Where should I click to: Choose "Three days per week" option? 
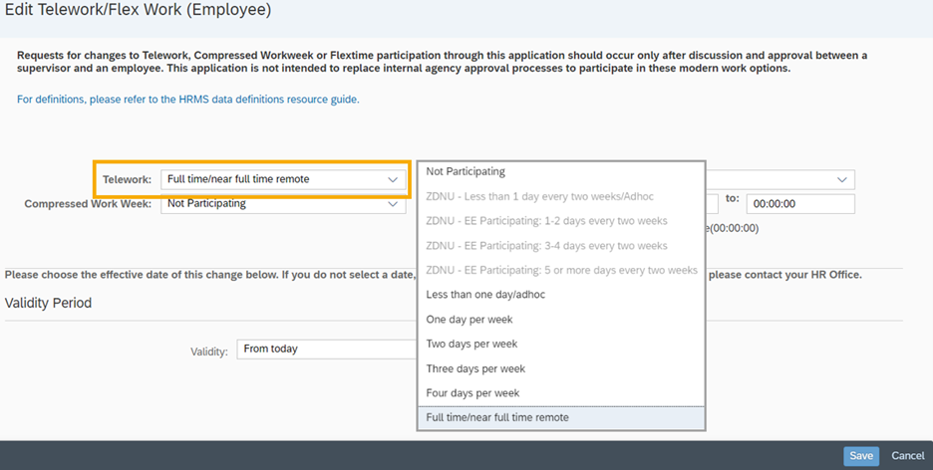pos(475,368)
